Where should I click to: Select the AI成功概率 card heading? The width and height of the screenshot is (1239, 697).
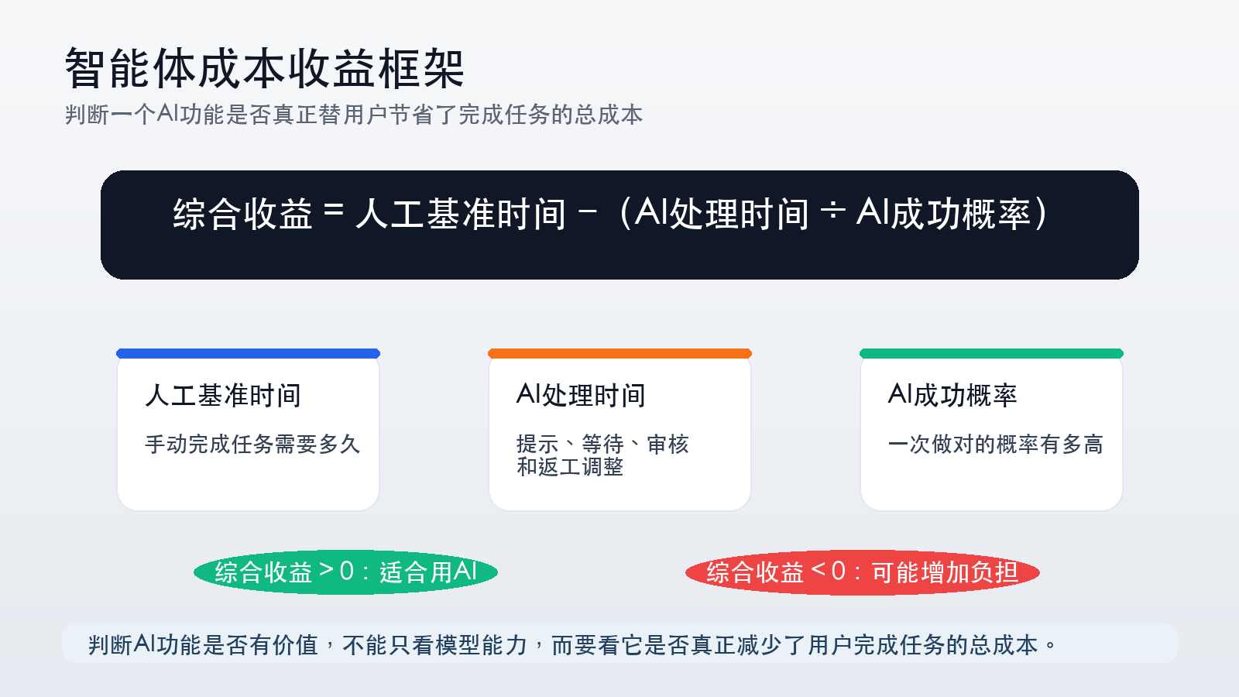(x=952, y=396)
